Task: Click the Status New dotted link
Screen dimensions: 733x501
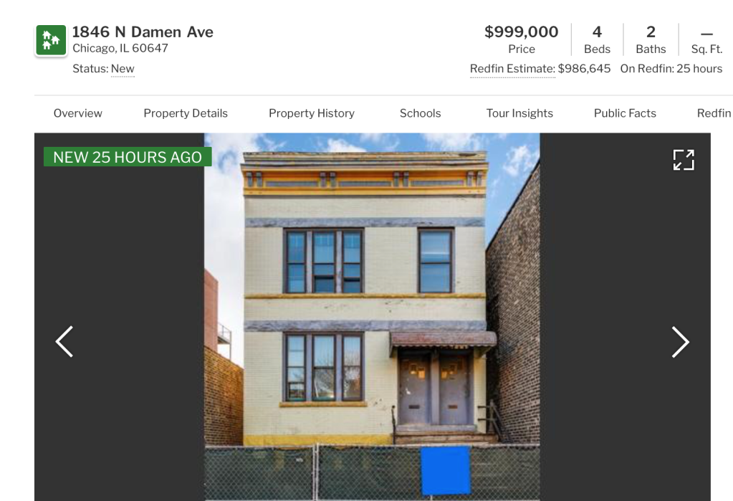Action: tap(123, 69)
